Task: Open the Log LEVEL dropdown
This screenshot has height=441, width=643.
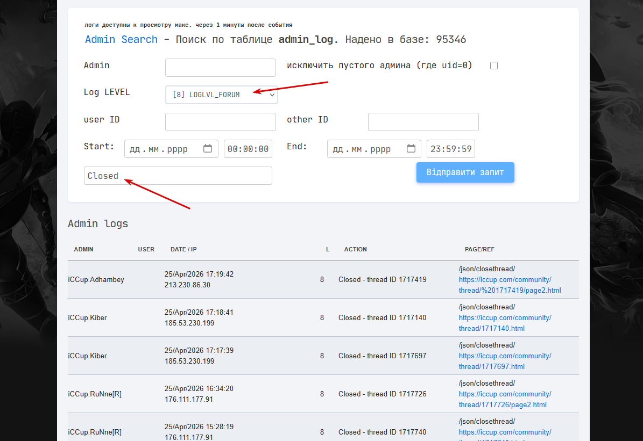Action: point(222,95)
